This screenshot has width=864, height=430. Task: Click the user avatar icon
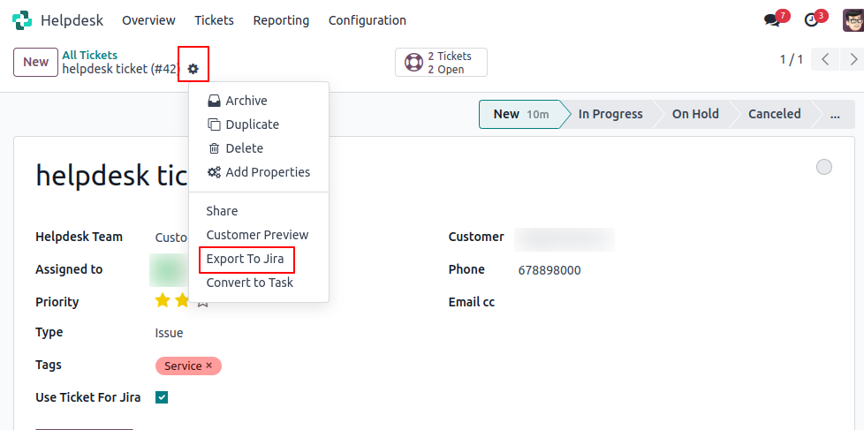click(x=853, y=20)
